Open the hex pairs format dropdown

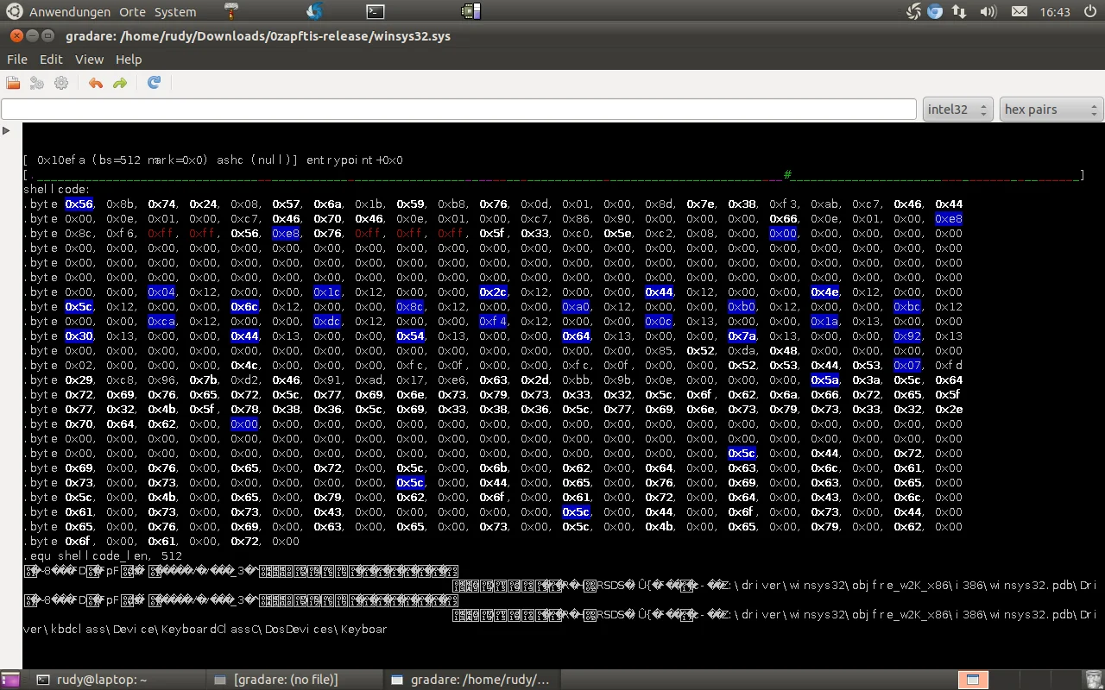pyautogui.click(x=1051, y=110)
